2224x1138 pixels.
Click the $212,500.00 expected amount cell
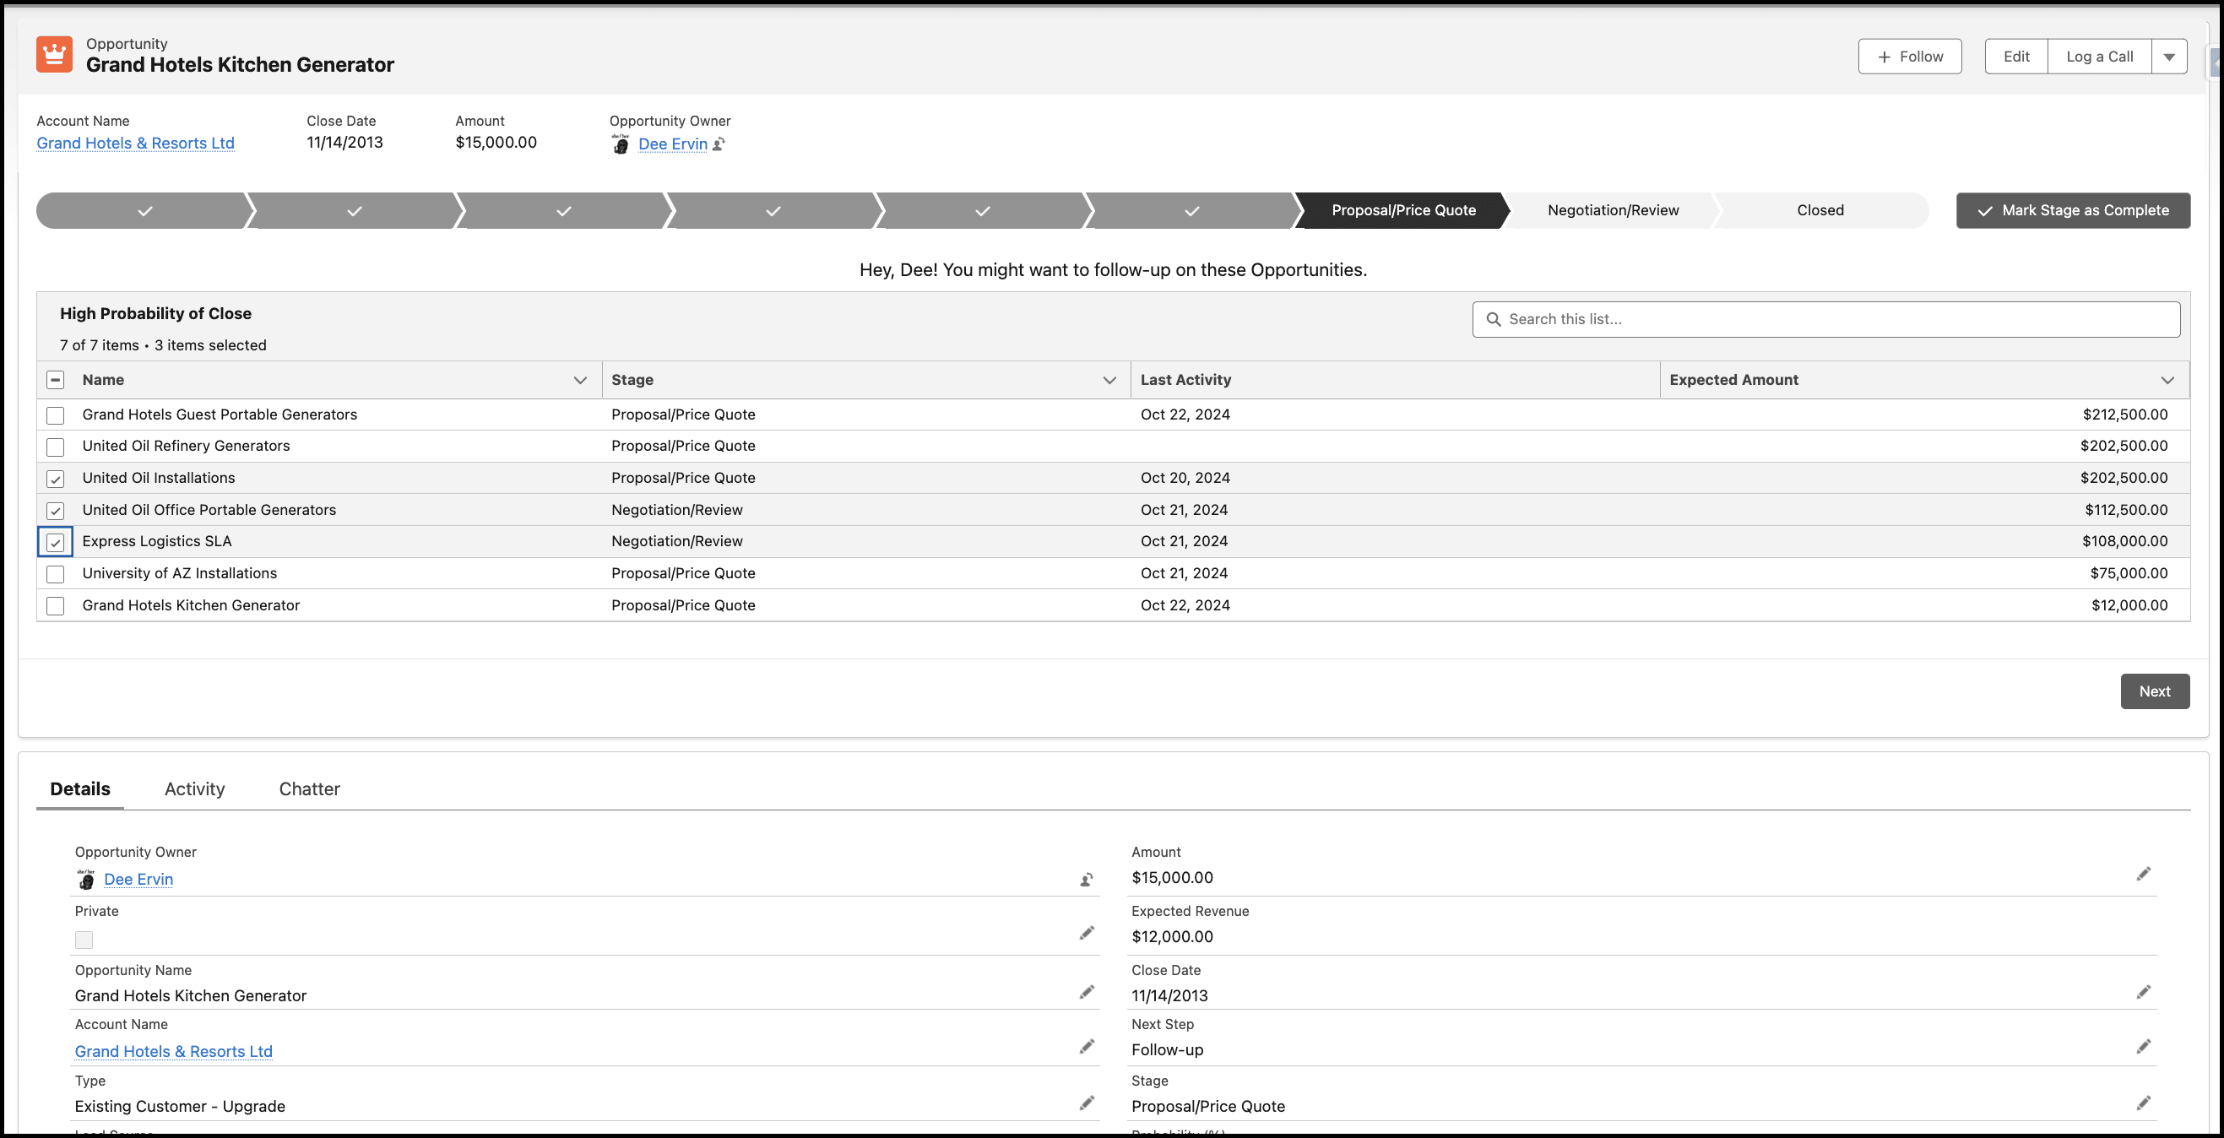coord(2124,415)
